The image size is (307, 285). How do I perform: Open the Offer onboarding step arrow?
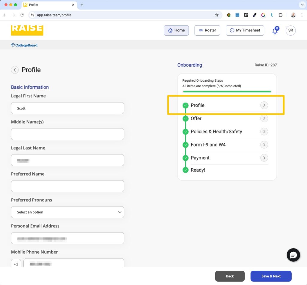264,118
